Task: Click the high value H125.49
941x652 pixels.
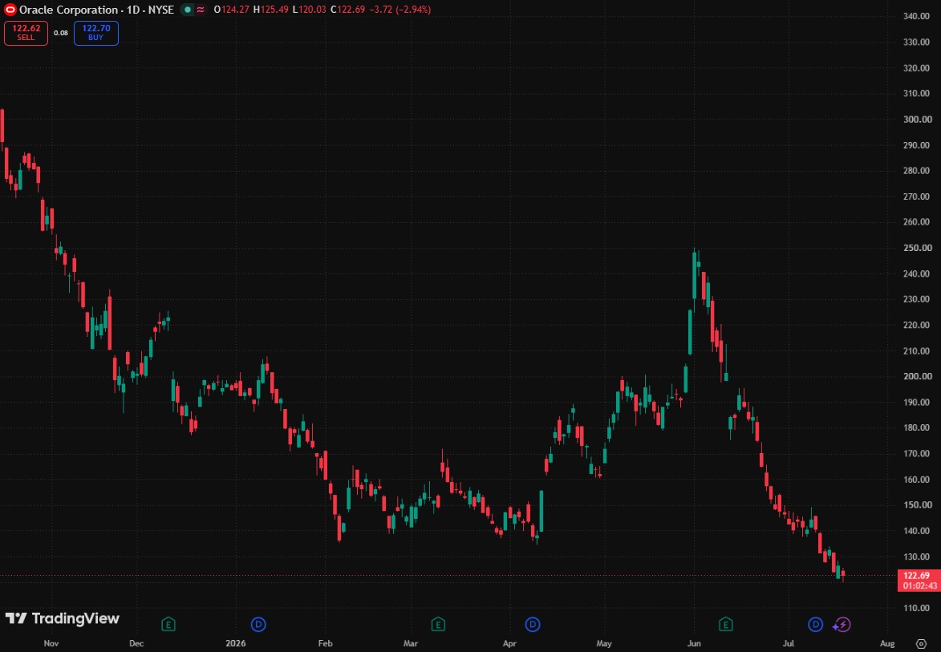Action: click(x=270, y=10)
